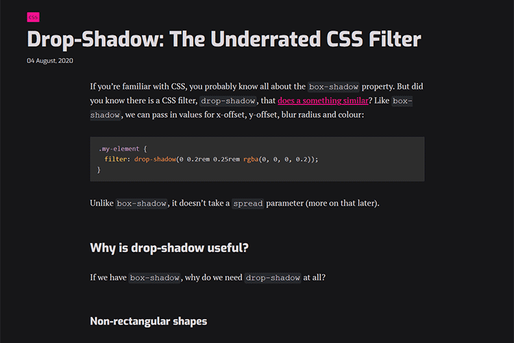
Task: Click the pink CSS tag badge
Action: (33, 16)
